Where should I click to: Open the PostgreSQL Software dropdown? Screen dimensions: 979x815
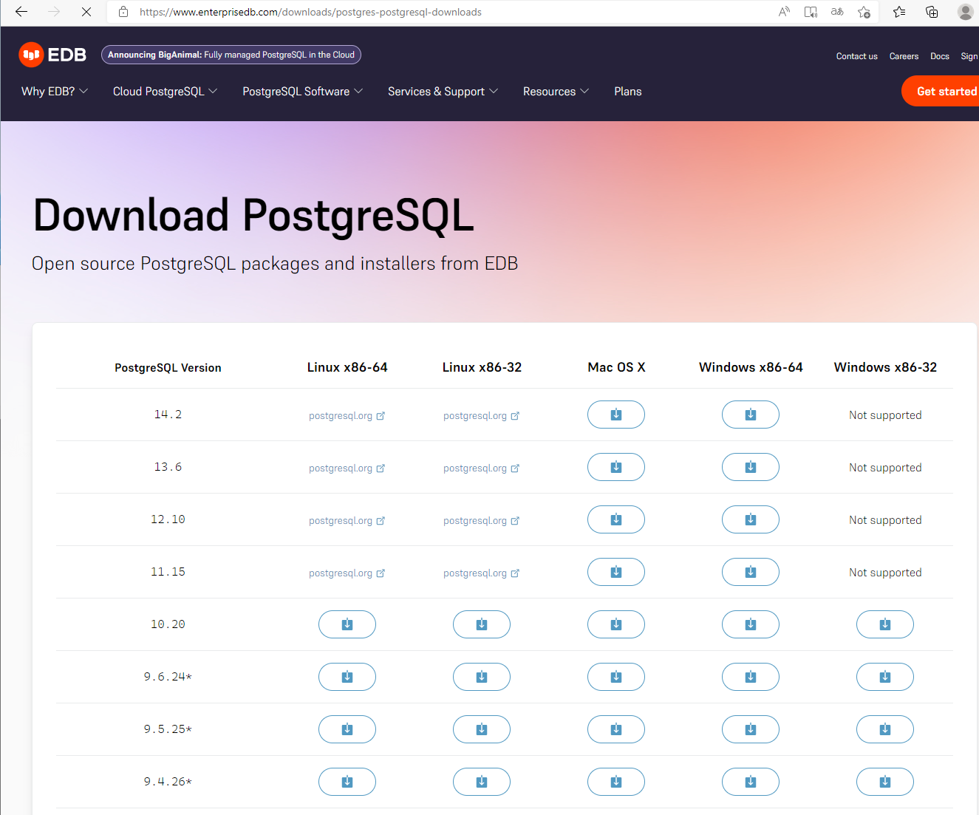[x=302, y=92]
